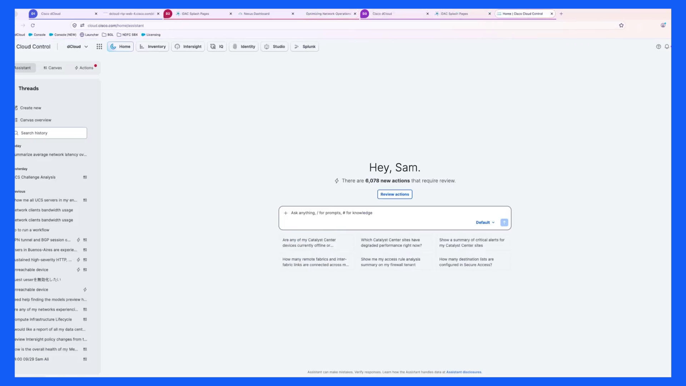Open the Splunk navigation item
686x386 pixels.
(x=305, y=46)
